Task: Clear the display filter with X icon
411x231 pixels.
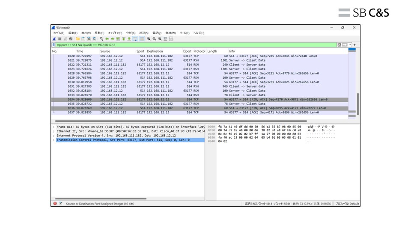Action: pyautogui.click(x=339, y=45)
